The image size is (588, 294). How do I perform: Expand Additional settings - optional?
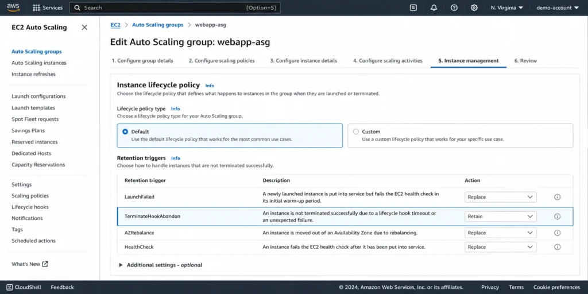point(161,265)
